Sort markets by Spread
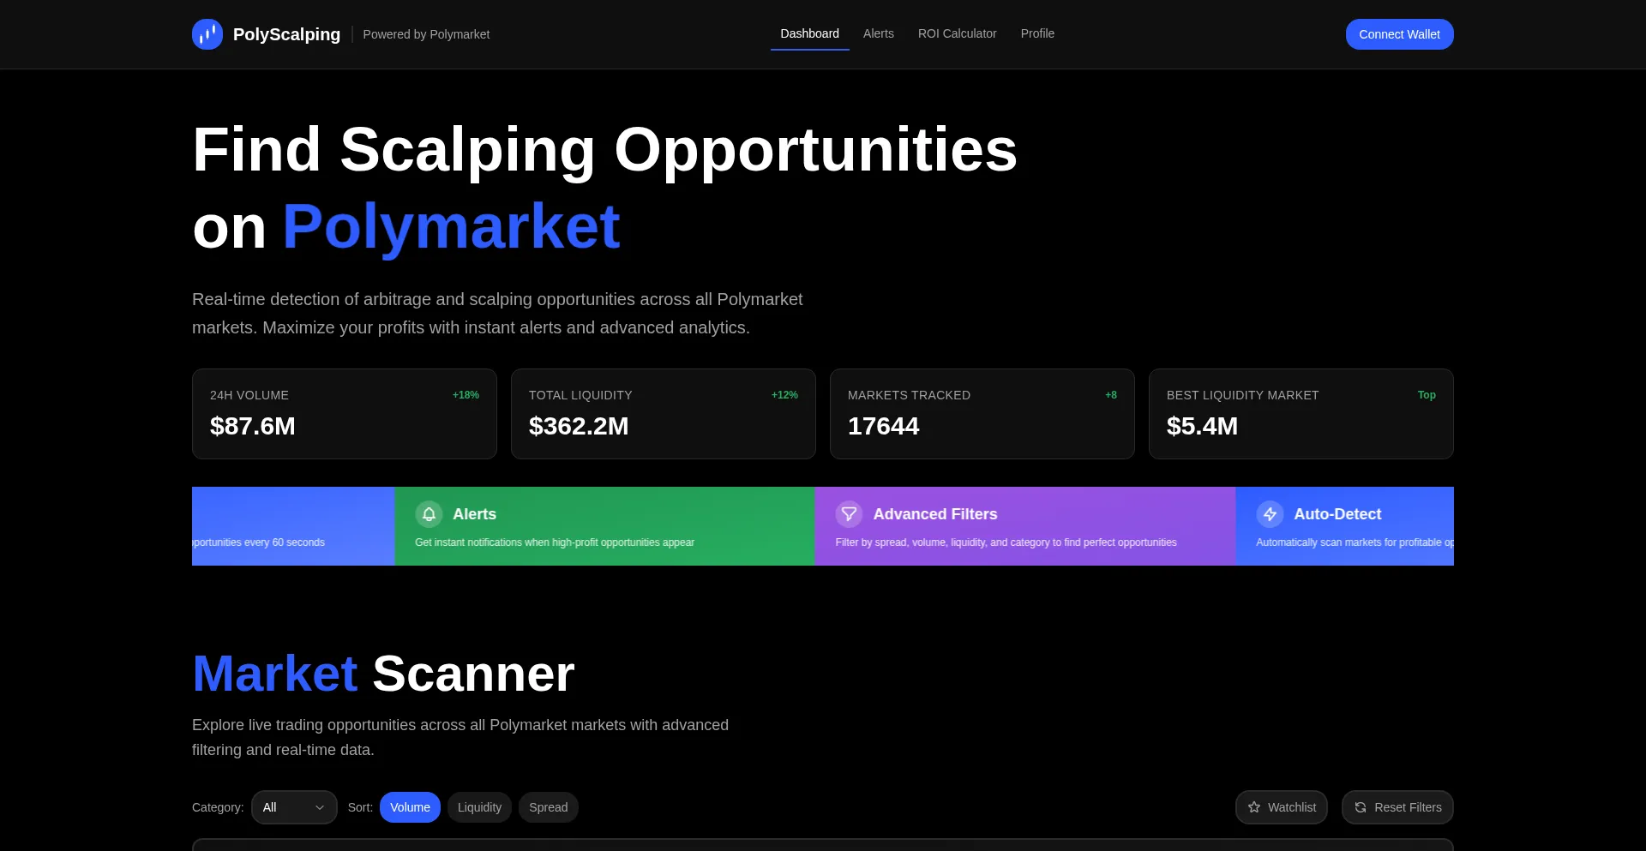 [x=548, y=807]
